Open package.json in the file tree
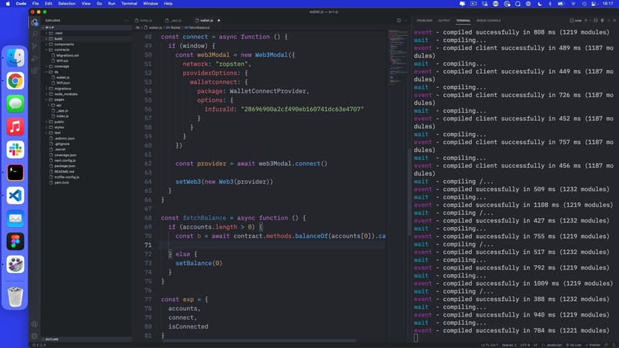Viewport: 619px width, 348px height. [x=65, y=166]
